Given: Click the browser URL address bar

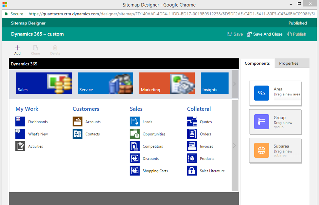Looking at the screenshot, I should coord(171,14).
